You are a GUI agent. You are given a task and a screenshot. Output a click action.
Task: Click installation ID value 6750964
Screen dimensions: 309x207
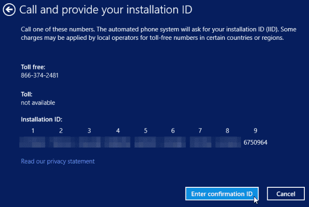(255, 142)
